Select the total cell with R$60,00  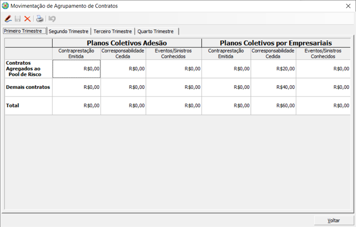pos(273,106)
